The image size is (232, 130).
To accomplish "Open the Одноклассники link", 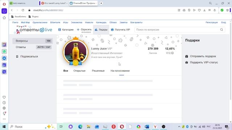I will tap(40, 22).
